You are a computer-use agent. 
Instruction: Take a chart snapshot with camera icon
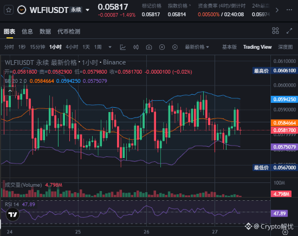[149, 47]
